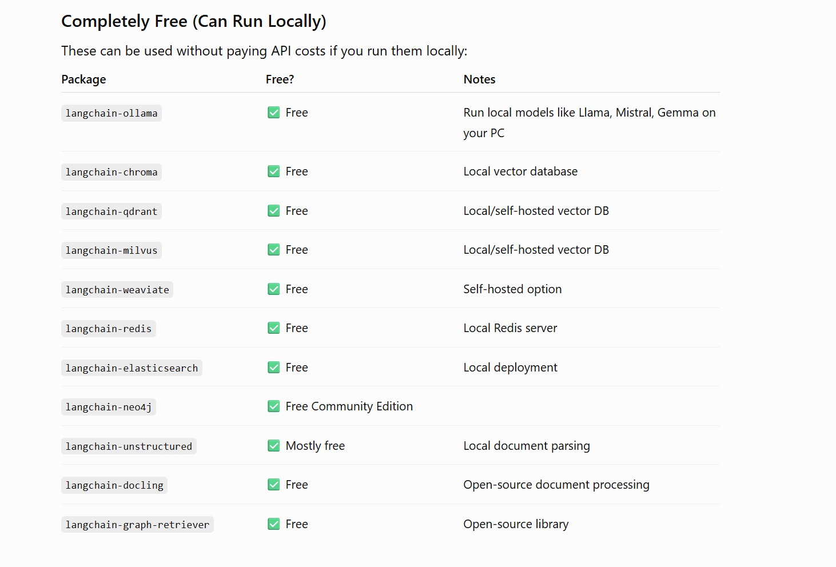Select the langchain-redis package name
The image size is (836, 567).
click(109, 329)
